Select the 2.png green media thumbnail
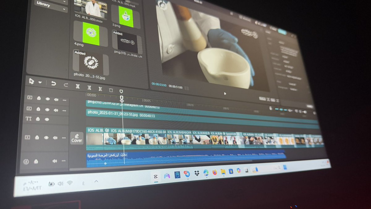371x209 pixels. (x=126, y=17)
